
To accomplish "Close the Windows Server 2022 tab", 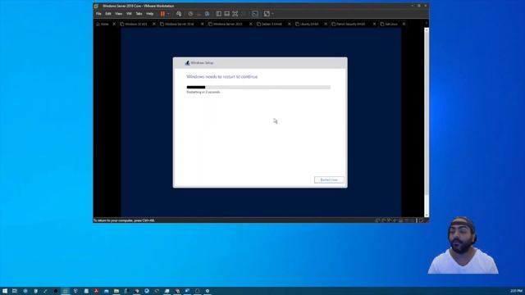I will (x=251, y=24).
